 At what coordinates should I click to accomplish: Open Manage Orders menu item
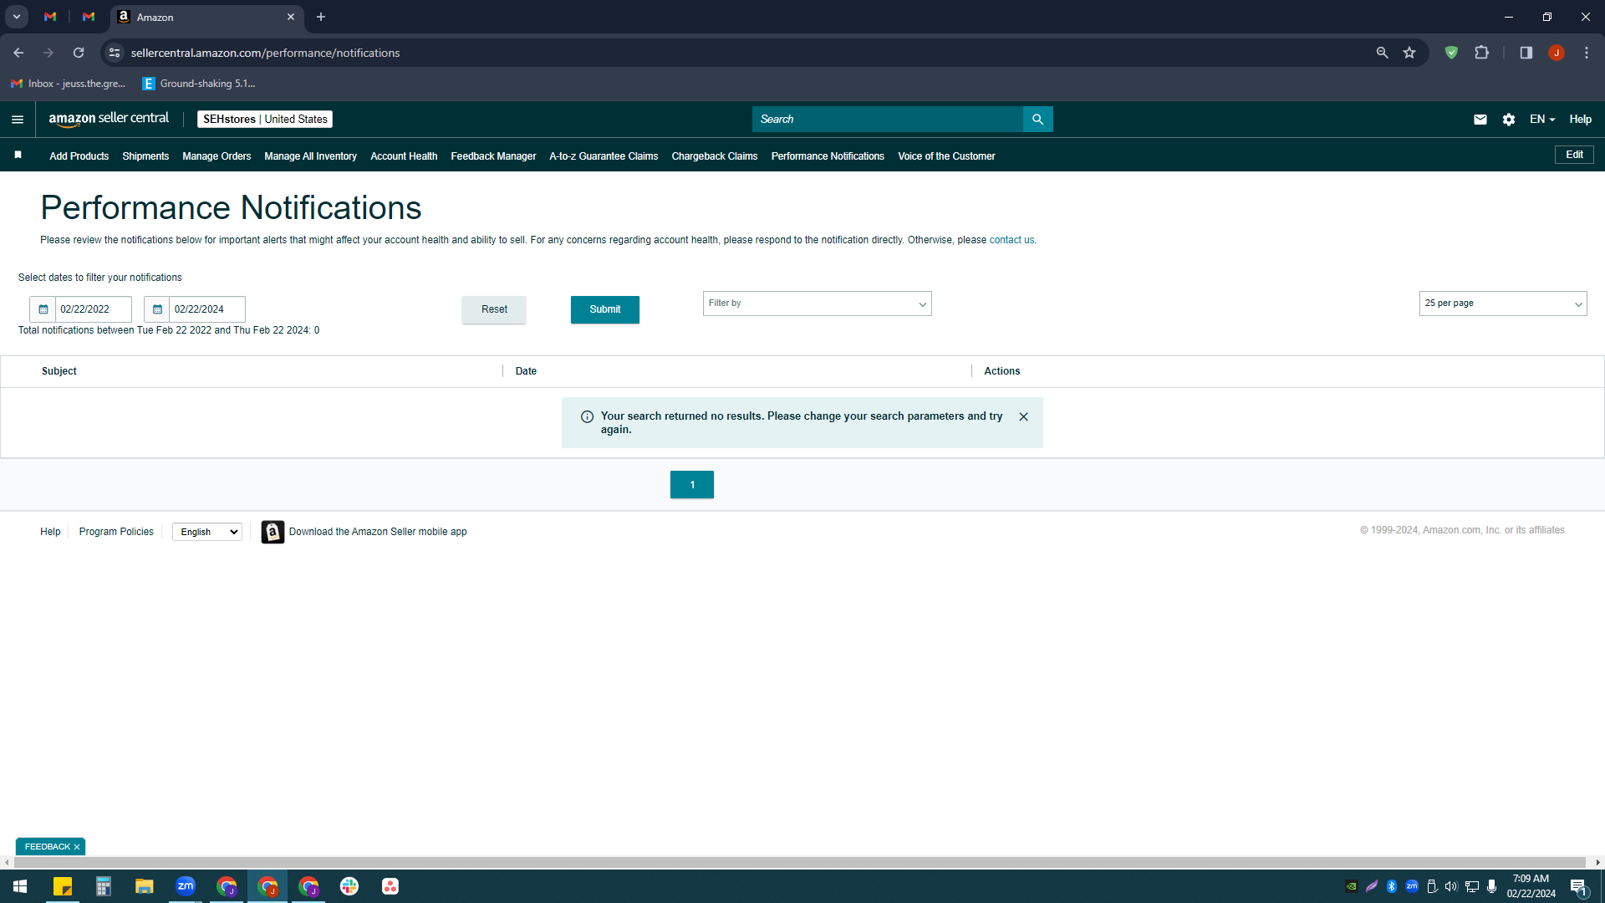click(x=217, y=156)
